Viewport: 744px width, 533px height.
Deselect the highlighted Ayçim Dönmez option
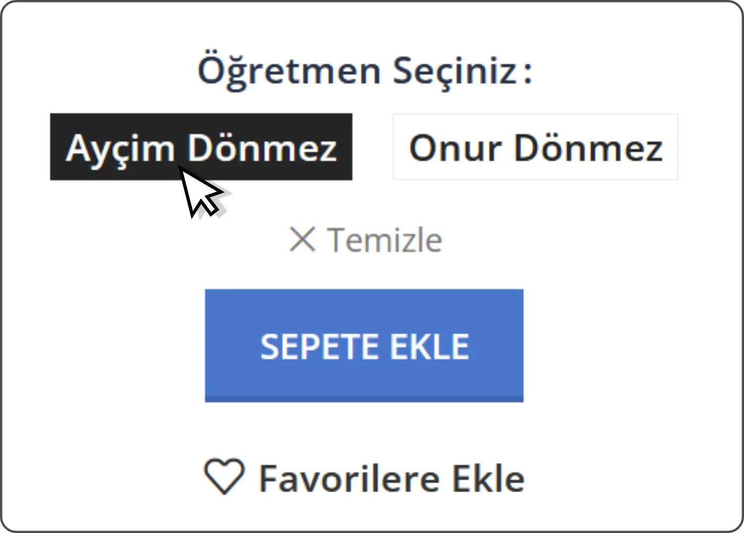pos(201,147)
